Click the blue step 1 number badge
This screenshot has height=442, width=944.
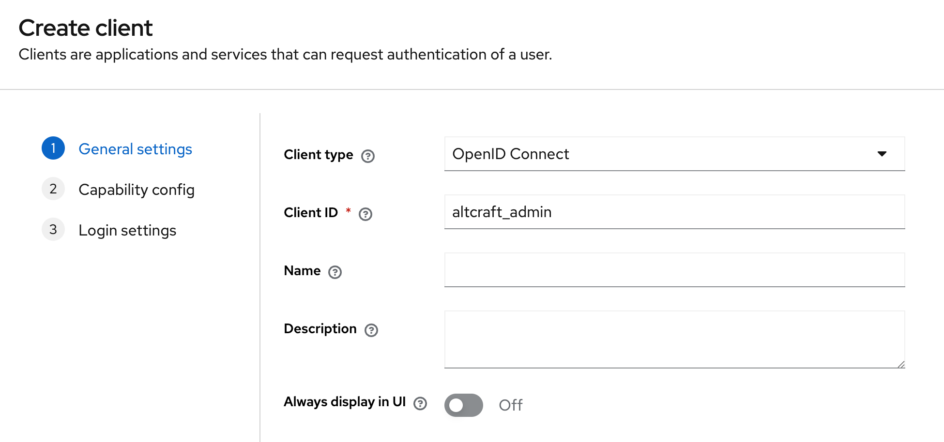point(53,148)
